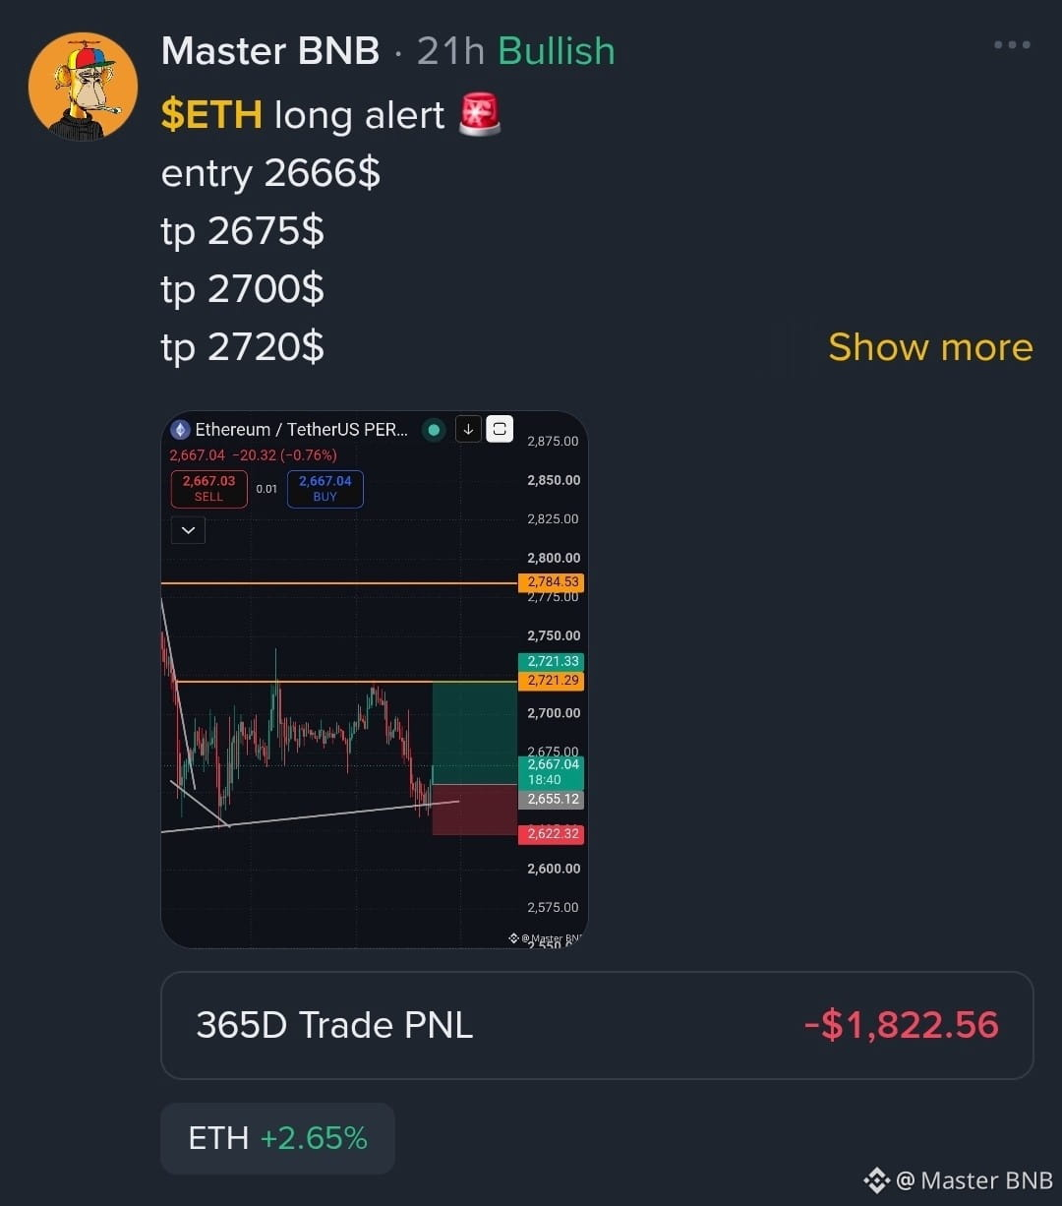
Task: Click the green live status dot icon
Action: 434,430
